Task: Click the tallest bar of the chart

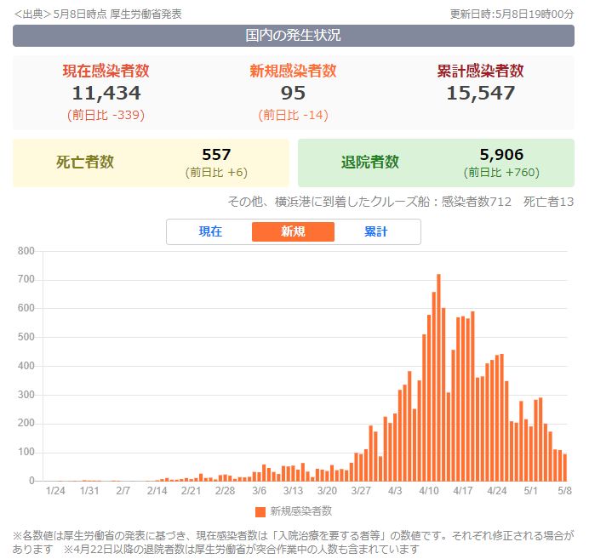Action: pos(438,378)
